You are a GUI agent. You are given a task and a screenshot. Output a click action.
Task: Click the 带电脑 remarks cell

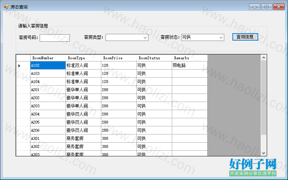[190, 66]
